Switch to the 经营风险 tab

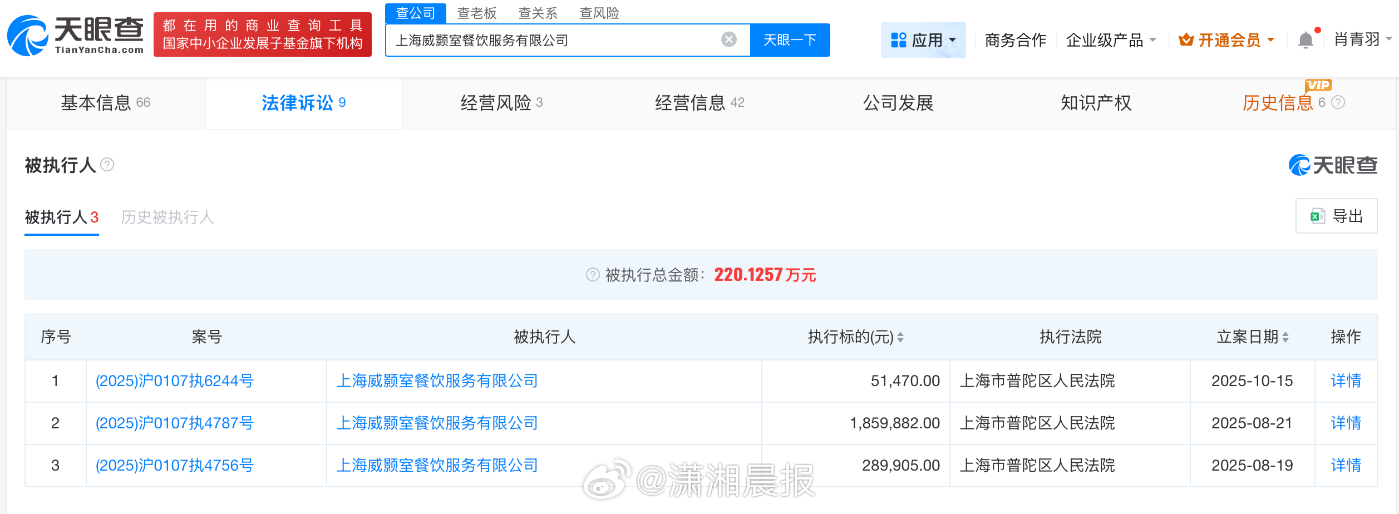click(501, 103)
